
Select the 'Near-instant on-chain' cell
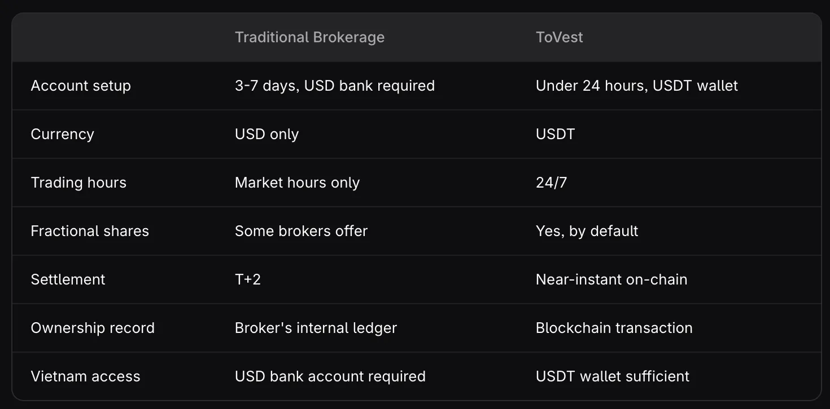(x=611, y=280)
